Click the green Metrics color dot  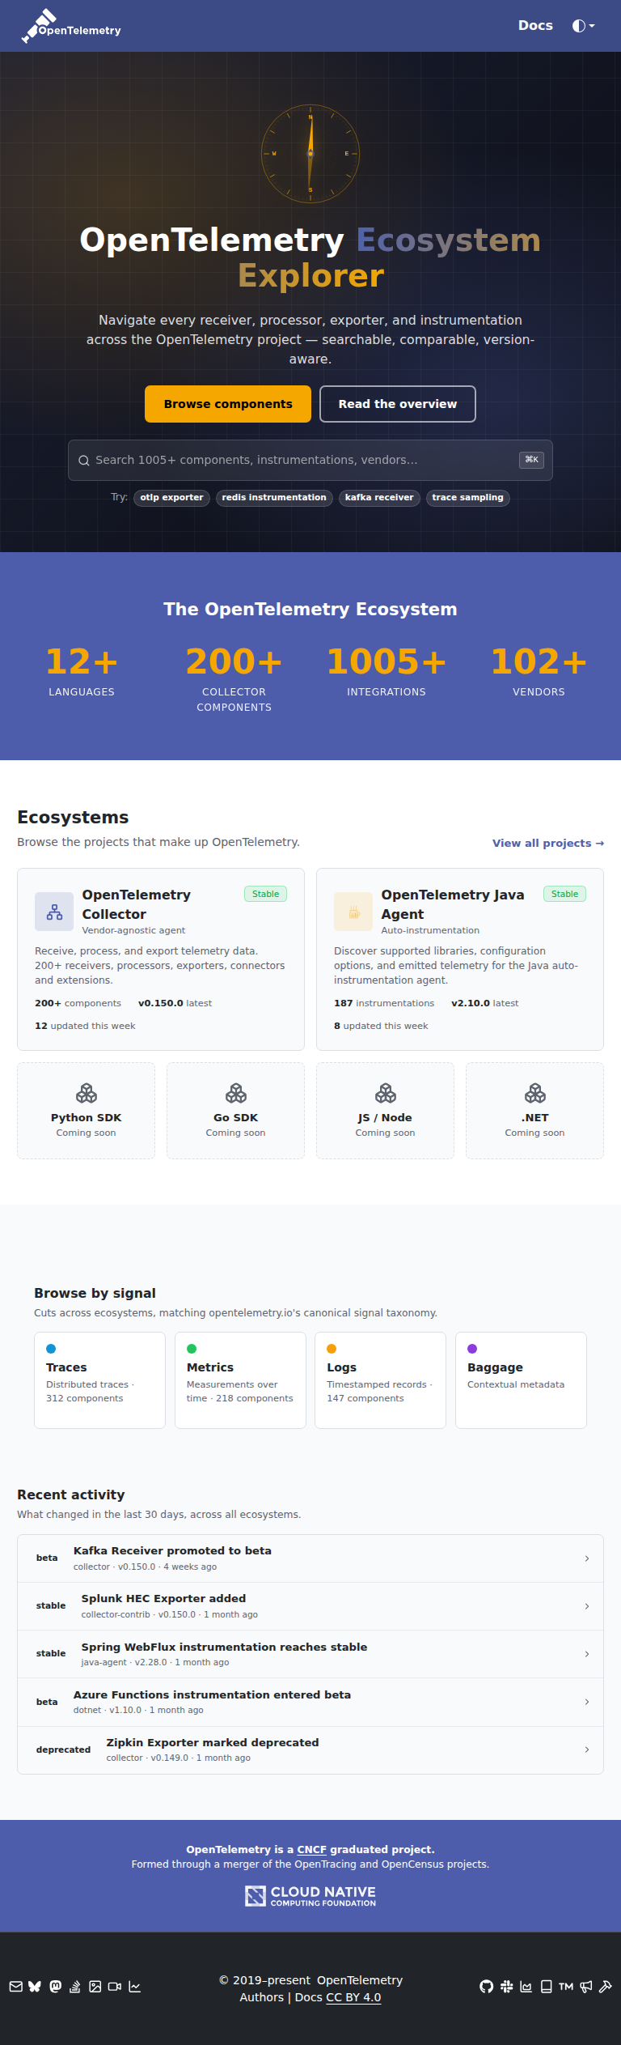click(192, 1349)
